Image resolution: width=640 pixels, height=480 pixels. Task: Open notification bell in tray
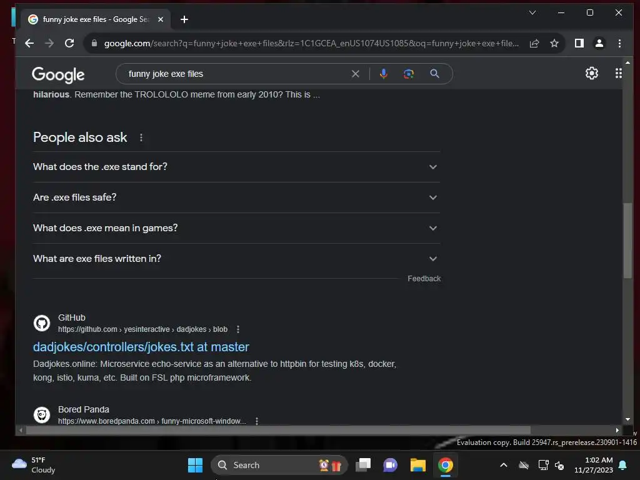(x=623, y=465)
